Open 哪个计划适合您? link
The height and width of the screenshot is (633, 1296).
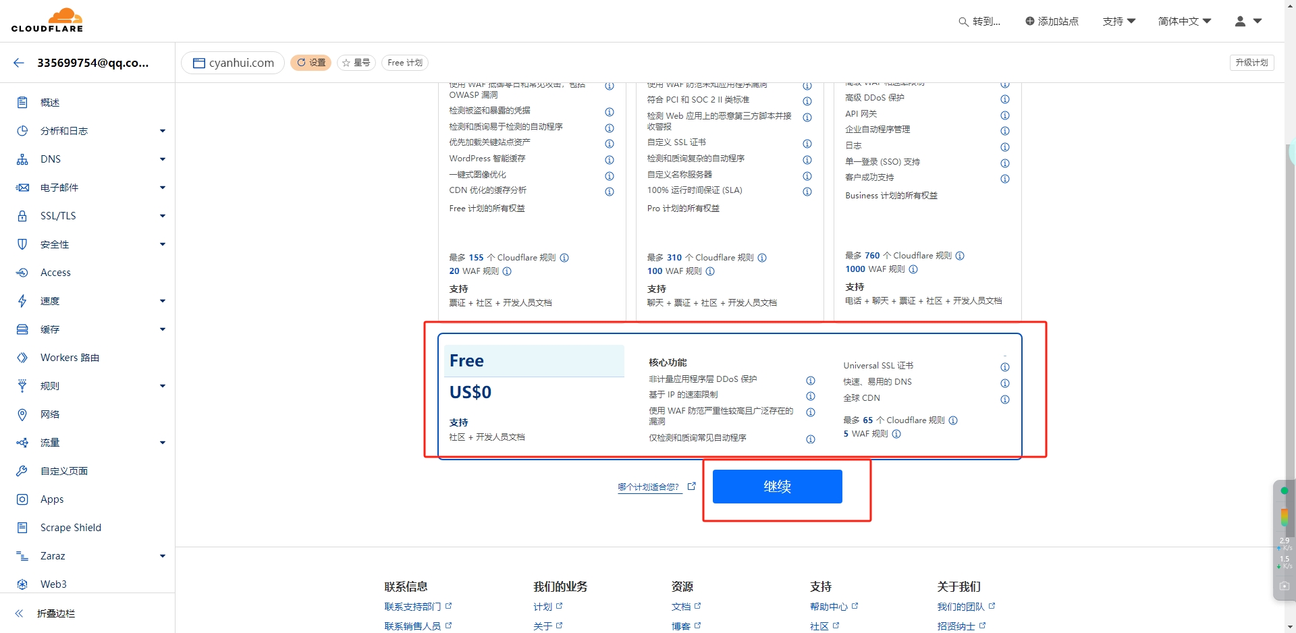click(649, 487)
